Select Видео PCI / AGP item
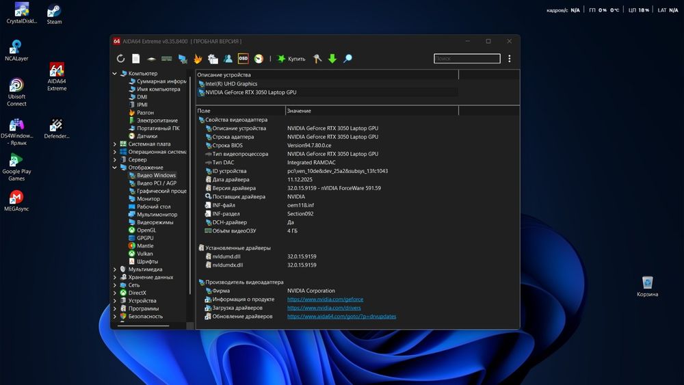The height and width of the screenshot is (385, 684). (153, 183)
